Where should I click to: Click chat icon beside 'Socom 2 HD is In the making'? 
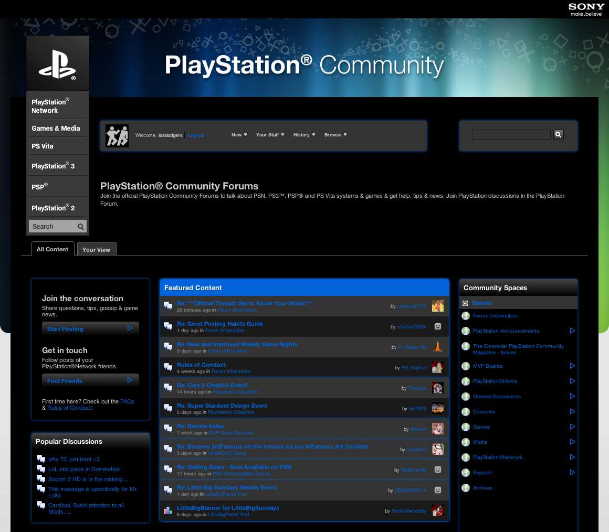point(41,479)
